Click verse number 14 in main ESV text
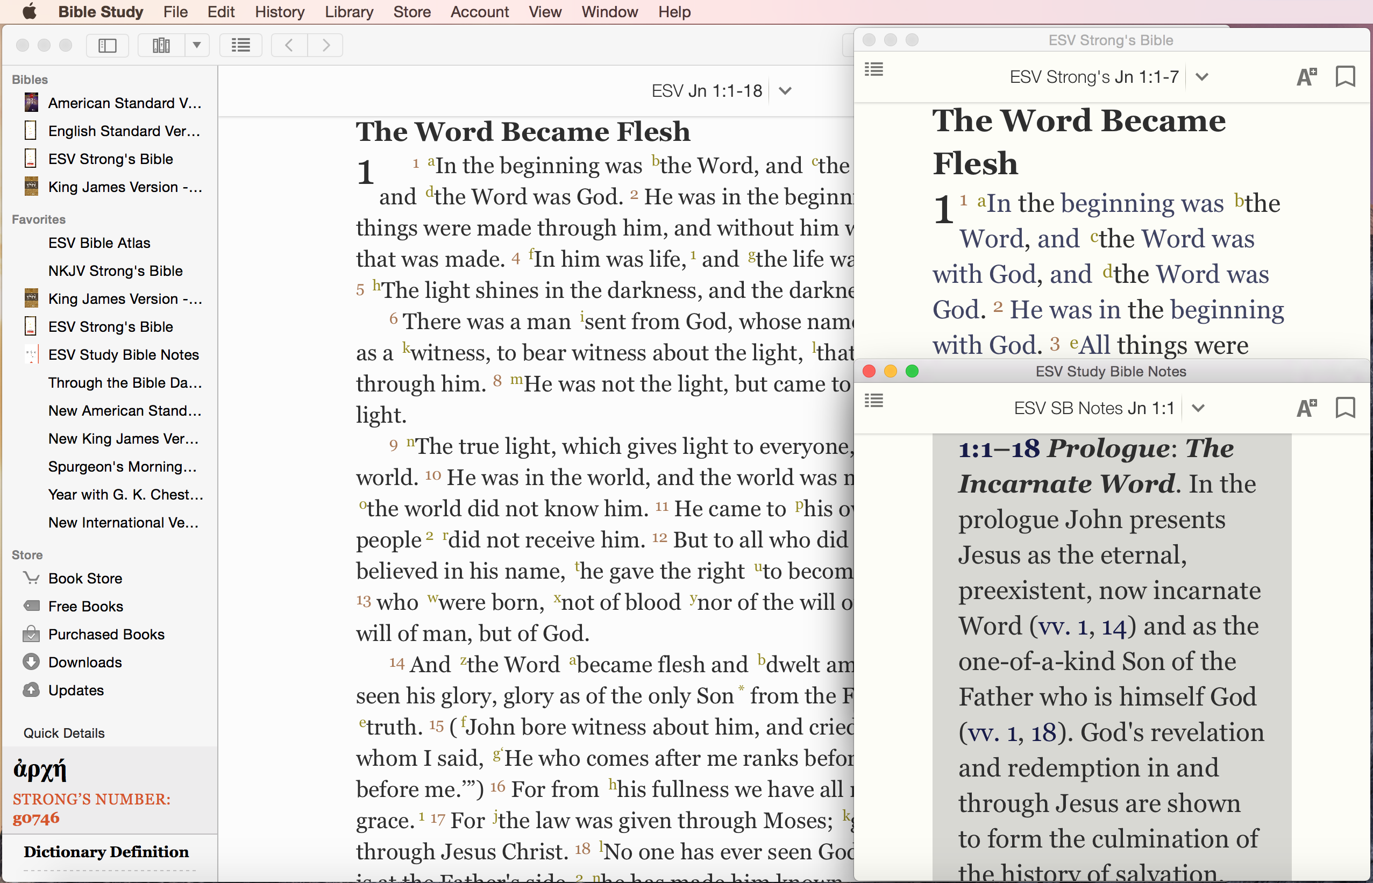Image resolution: width=1373 pixels, height=883 pixels. point(397,664)
